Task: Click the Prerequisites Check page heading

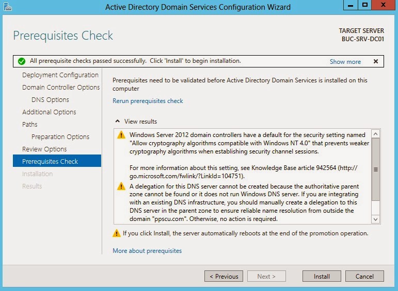Action: pyautogui.click(x=63, y=36)
